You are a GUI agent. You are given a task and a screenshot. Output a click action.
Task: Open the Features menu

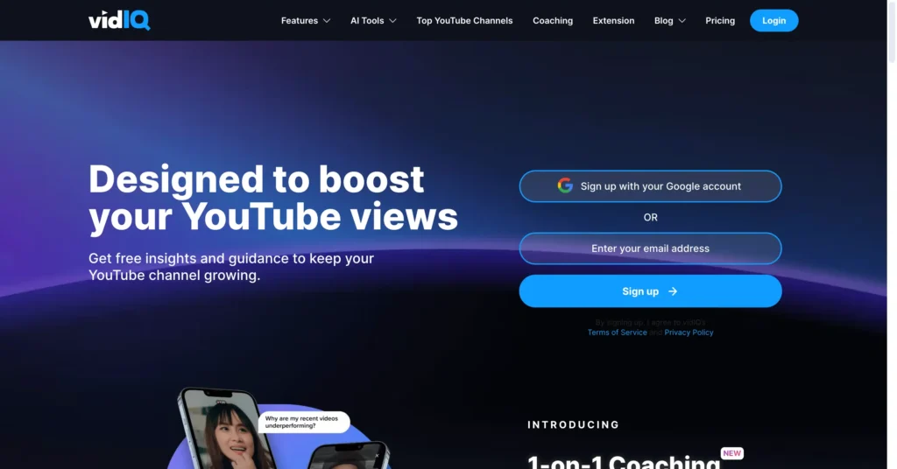point(306,21)
